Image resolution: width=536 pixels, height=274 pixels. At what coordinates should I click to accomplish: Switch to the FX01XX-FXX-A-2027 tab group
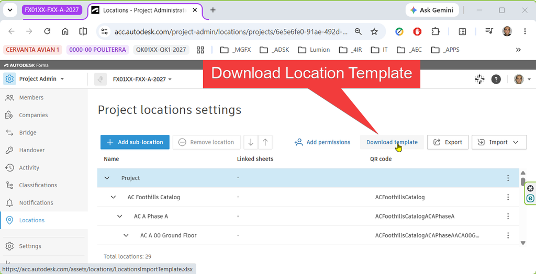tap(52, 10)
